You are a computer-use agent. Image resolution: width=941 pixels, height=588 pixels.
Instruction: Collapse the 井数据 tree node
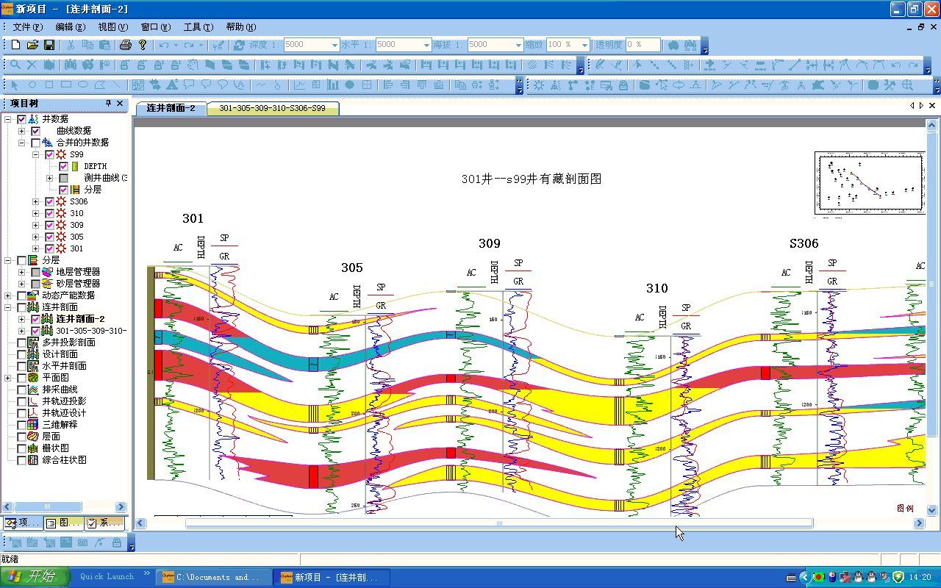tap(8, 119)
